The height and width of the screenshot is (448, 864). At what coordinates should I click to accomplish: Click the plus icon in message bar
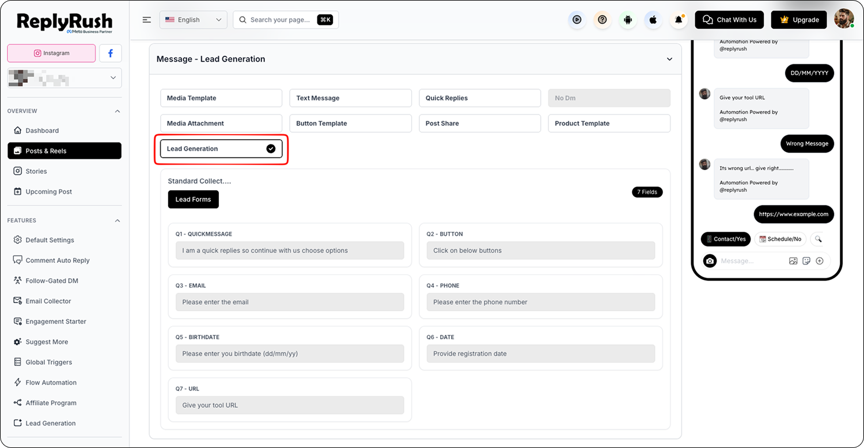820,261
